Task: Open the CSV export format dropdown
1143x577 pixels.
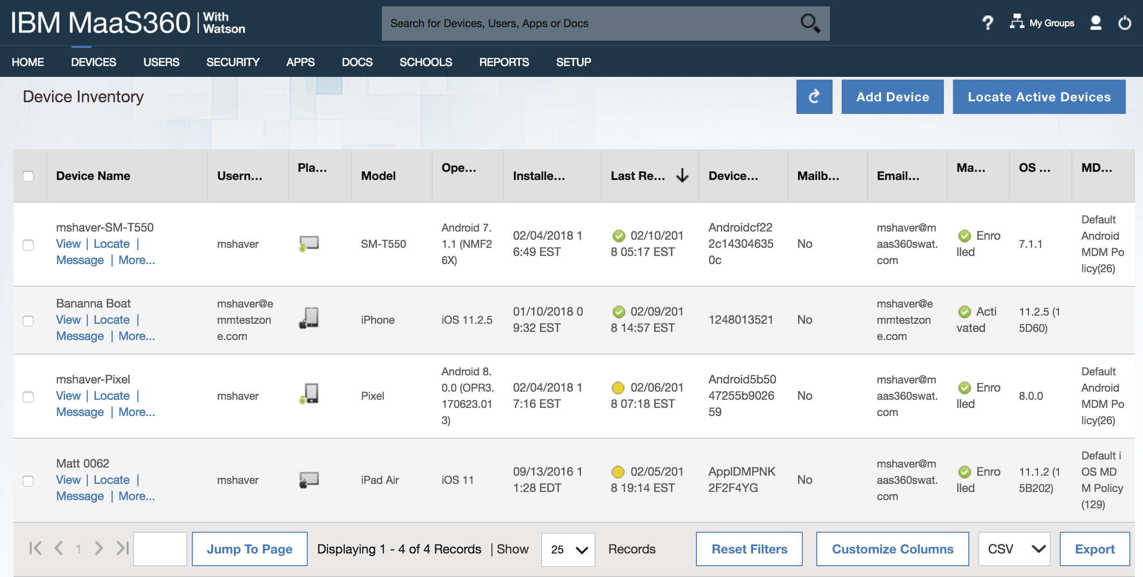Action: 1014,549
